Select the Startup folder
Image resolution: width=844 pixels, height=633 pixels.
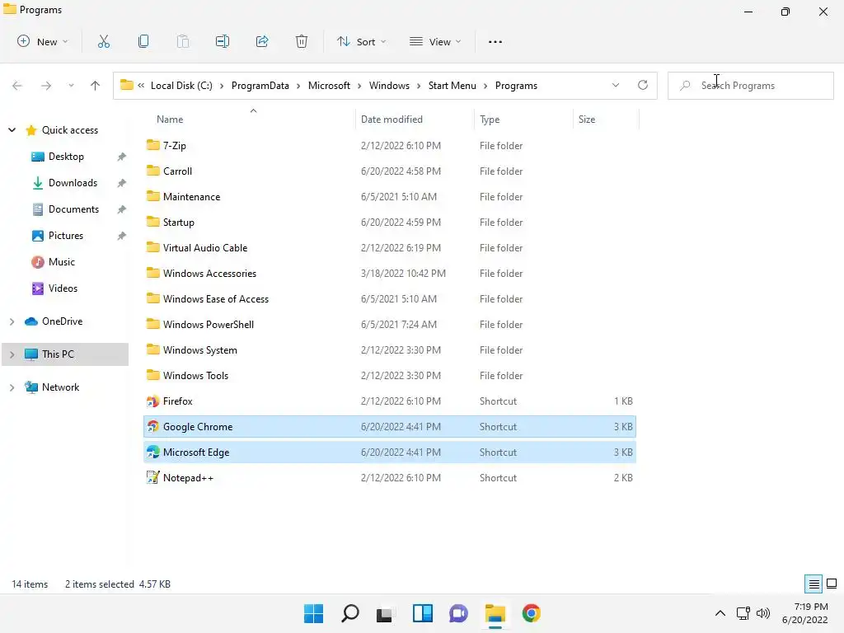coord(390,223)
